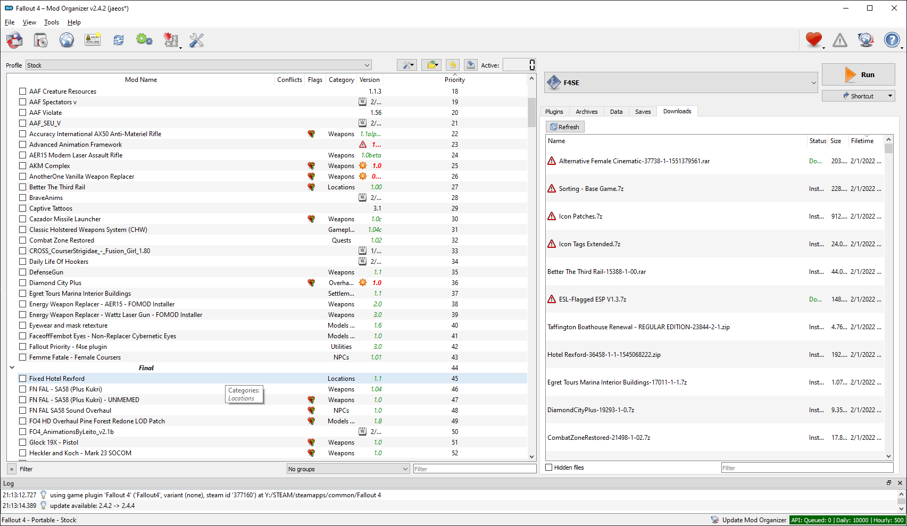
Task: Enable the AAF Creature Resources mod checkbox
Action: coord(22,91)
